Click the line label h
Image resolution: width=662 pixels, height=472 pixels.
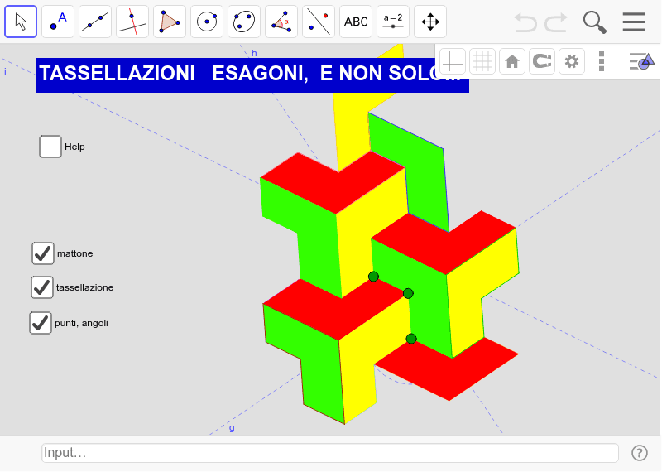tap(254, 53)
